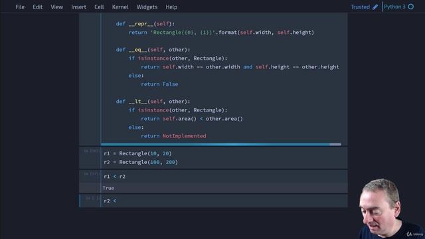
Task: Click the Rectangle format string return line
Action: click(221, 33)
